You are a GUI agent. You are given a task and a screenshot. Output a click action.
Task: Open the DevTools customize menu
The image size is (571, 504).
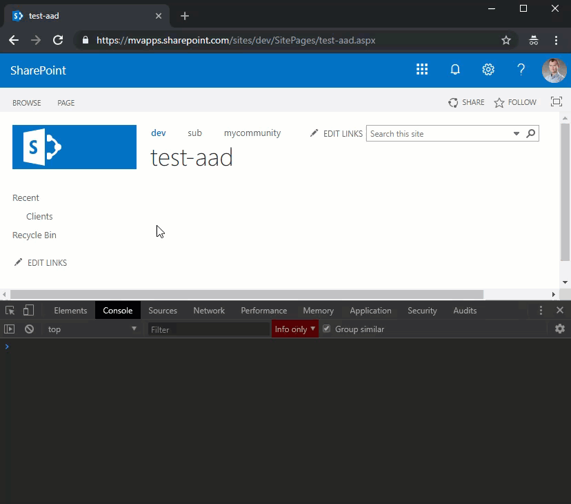[x=541, y=311]
